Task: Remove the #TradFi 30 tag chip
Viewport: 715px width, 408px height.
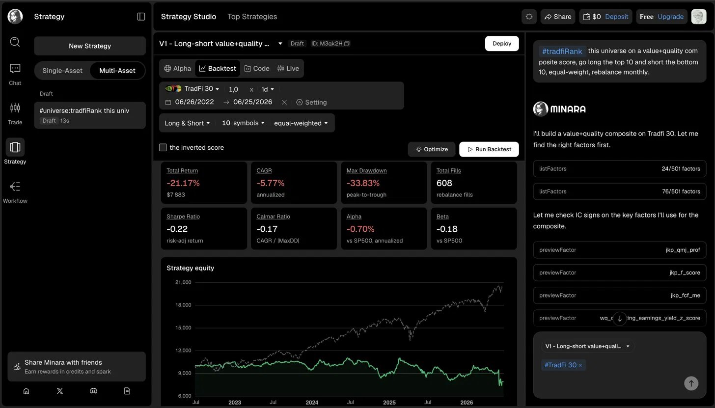Action: (580, 365)
